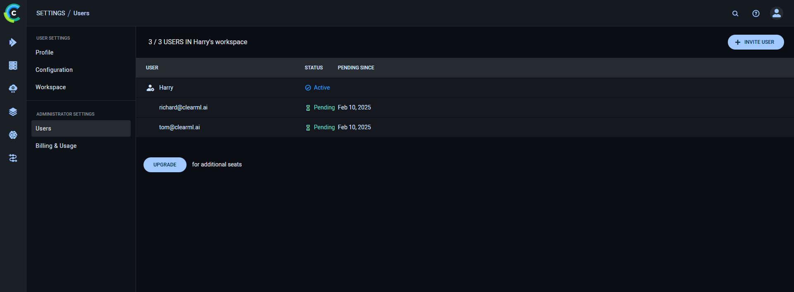Open the arrow-shaped Projects sidebar icon
Image resolution: width=794 pixels, height=292 pixels.
13,42
